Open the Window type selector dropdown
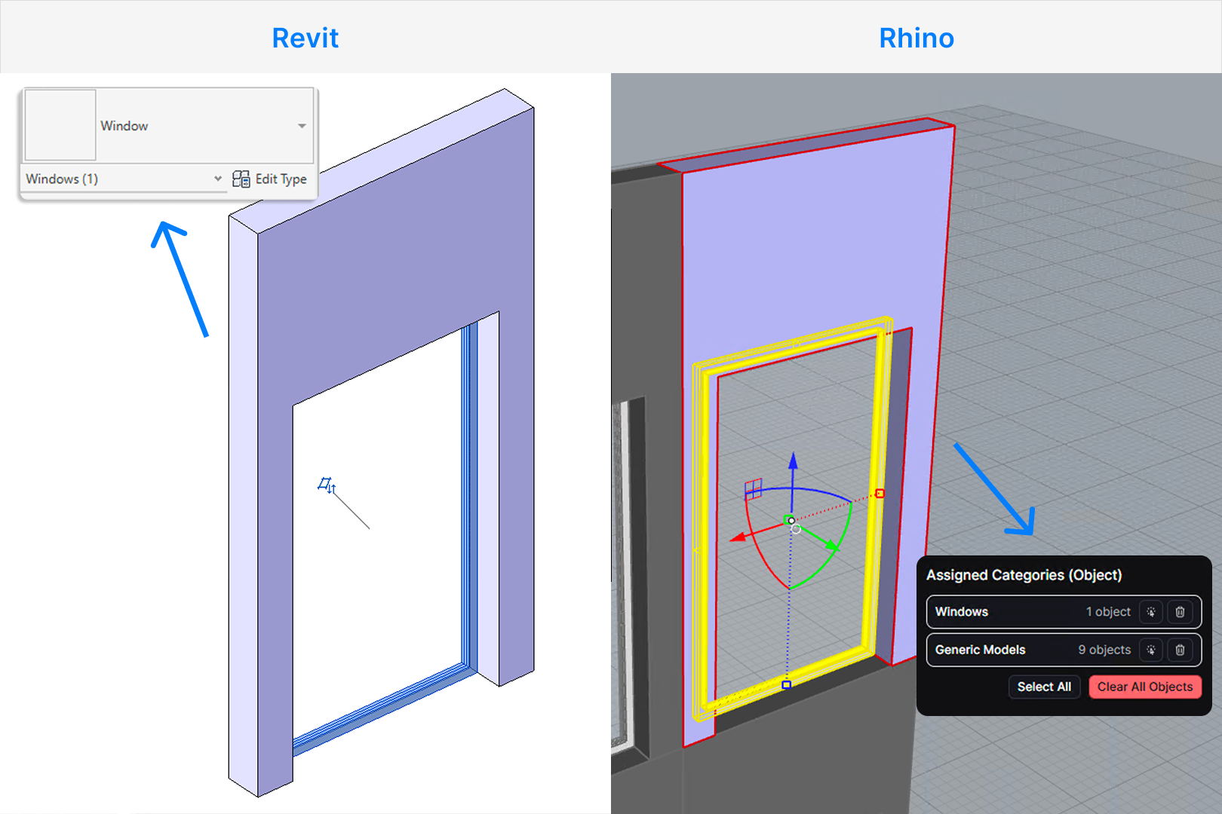 tap(301, 126)
